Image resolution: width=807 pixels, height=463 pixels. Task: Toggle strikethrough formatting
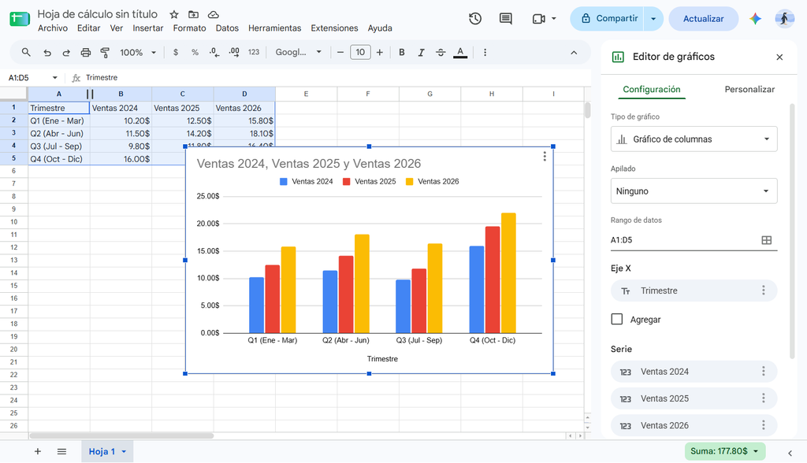click(x=441, y=53)
